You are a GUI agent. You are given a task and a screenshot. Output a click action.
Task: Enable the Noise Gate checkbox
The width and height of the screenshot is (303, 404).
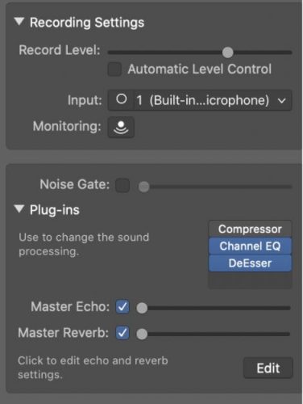(x=122, y=185)
